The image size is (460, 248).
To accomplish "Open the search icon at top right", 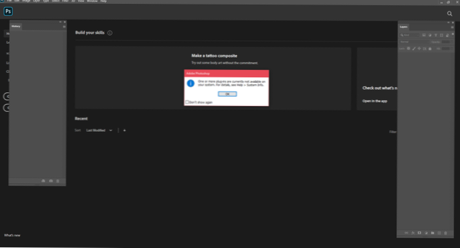I will click(x=449, y=13).
